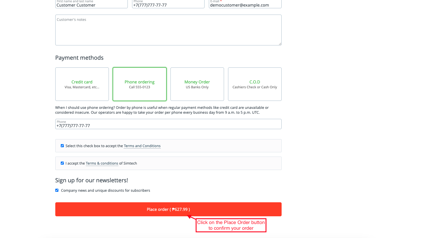
Task: Disable the Company news newsletter checkbox
Action: tap(57, 190)
